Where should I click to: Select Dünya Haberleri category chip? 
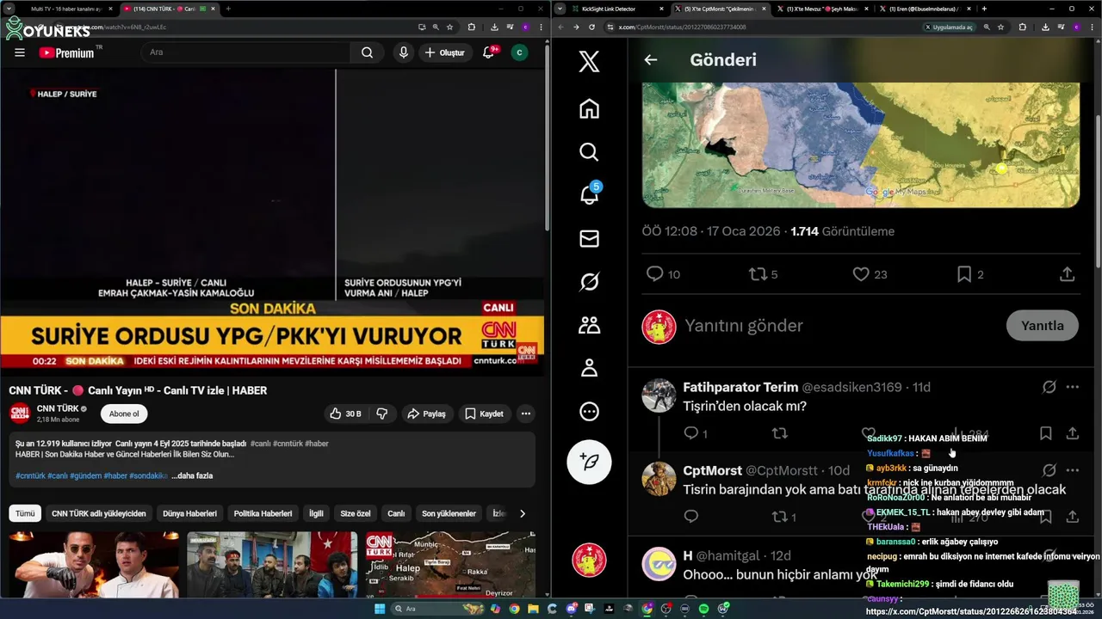tap(190, 513)
